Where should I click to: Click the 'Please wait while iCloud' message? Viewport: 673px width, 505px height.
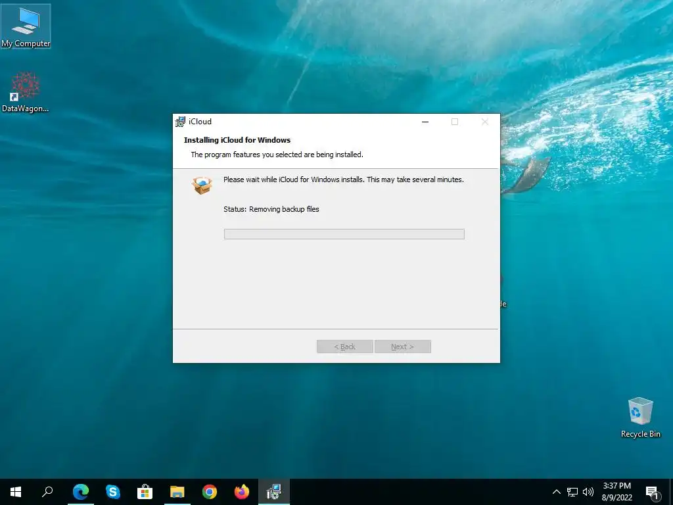[x=343, y=180]
